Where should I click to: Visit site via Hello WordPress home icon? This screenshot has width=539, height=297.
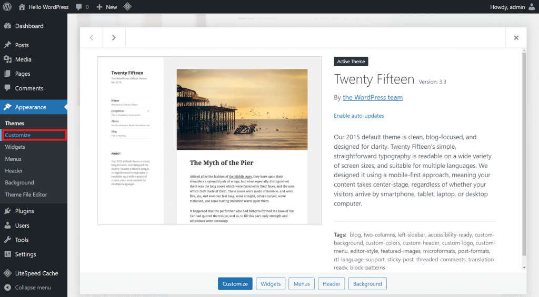point(22,6)
